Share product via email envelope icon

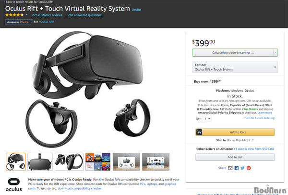(230, 168)
